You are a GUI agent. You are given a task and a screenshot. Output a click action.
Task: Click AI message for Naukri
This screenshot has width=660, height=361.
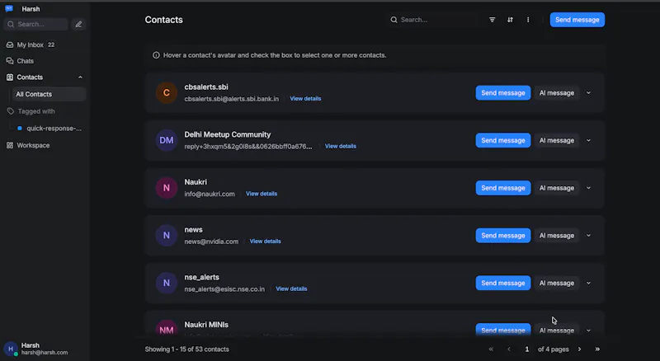(556, 188)
